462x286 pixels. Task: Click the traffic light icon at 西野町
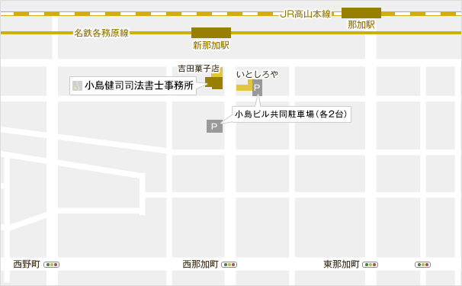pos(52,265)
